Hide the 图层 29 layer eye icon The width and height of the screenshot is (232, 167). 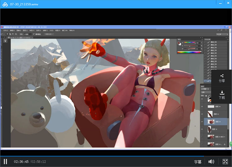[x=202, y=121]
